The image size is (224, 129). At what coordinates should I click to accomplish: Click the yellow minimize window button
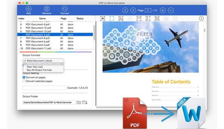tap(23, 3)
